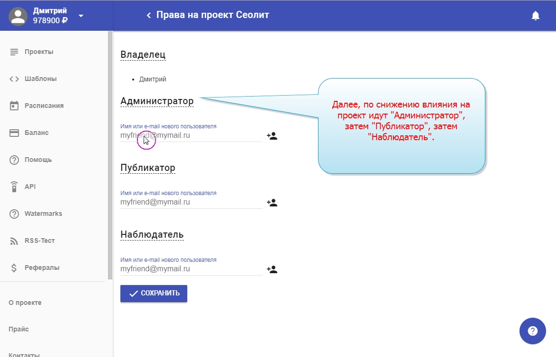Click the notification bell icon

coord(535,16)
